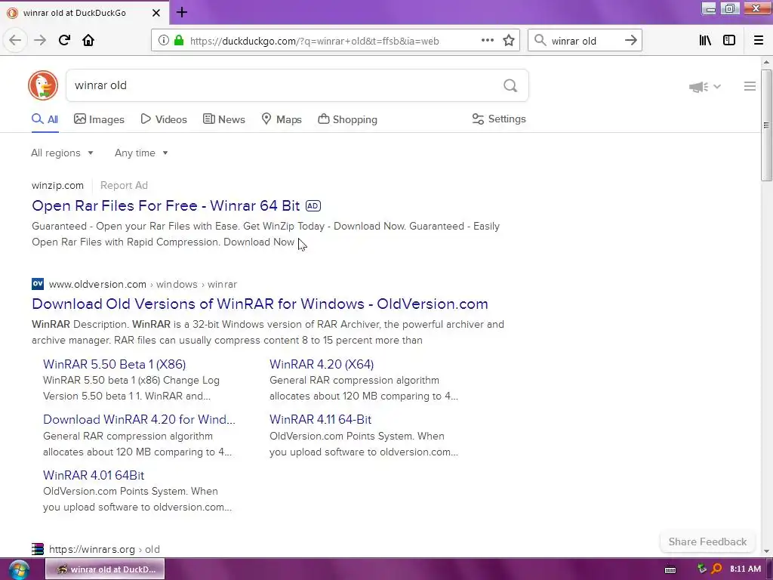Open WinRAR 4.11 64-Bit link
Screen dimensions: 773x580
pyautogui.click(x=320, y=419)
